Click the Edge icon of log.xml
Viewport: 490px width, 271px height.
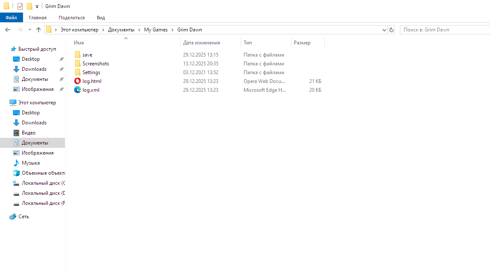[x=78, y=90]
